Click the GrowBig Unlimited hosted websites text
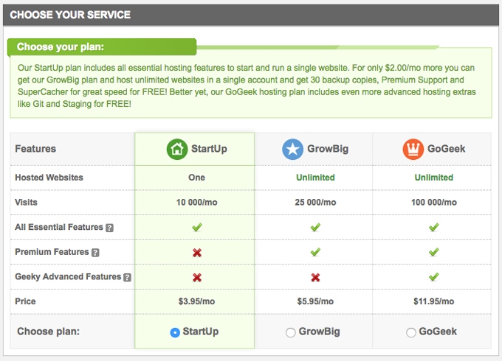This screenshot has height=361, width=502. [x=315, y=178]
